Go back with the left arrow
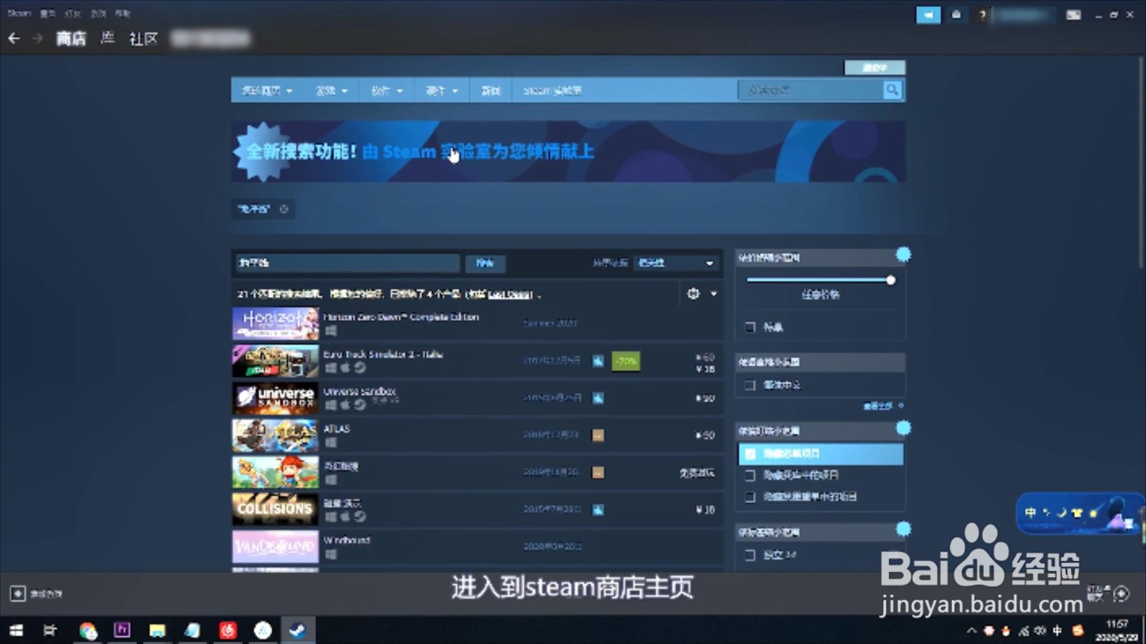The width and height of the screenshot is (1146, 644). point(14,39)
